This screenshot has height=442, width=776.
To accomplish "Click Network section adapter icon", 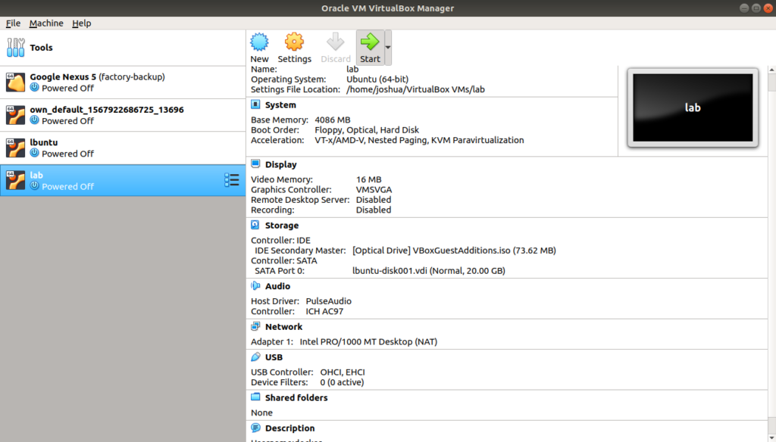I will click(x=255, y=326).
